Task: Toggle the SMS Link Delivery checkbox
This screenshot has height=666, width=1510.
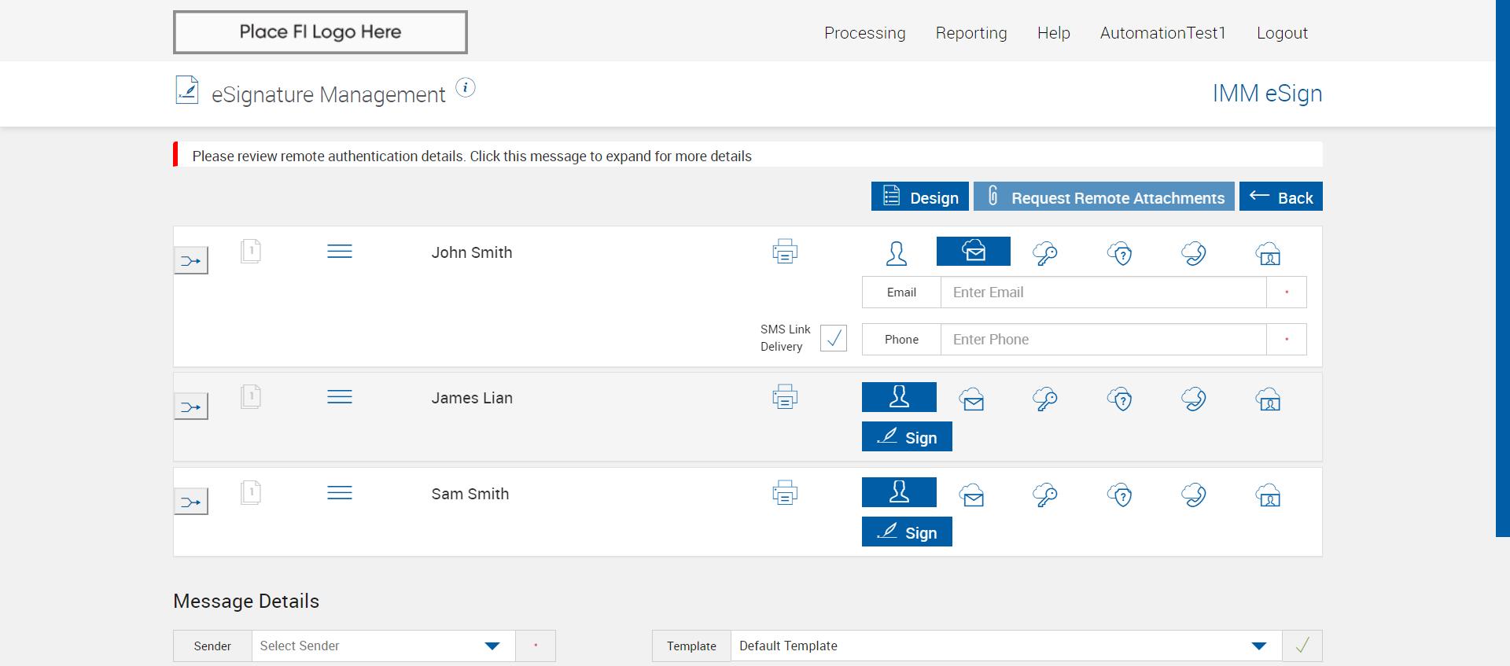Action: click(x=833, y=338)
